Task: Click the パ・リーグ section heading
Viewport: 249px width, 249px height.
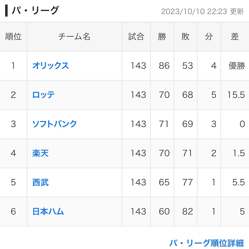Action: (35, 10)
